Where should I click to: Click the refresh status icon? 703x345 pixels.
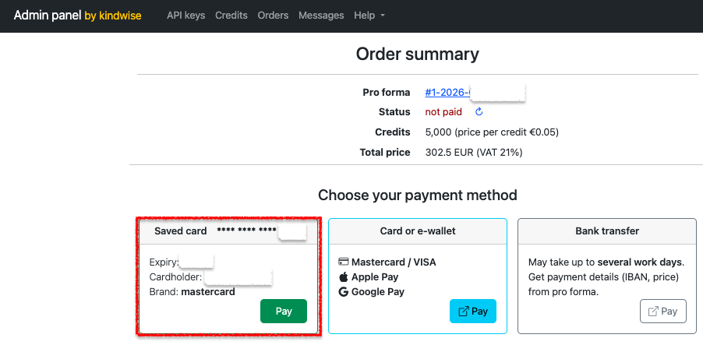[479, 112]
